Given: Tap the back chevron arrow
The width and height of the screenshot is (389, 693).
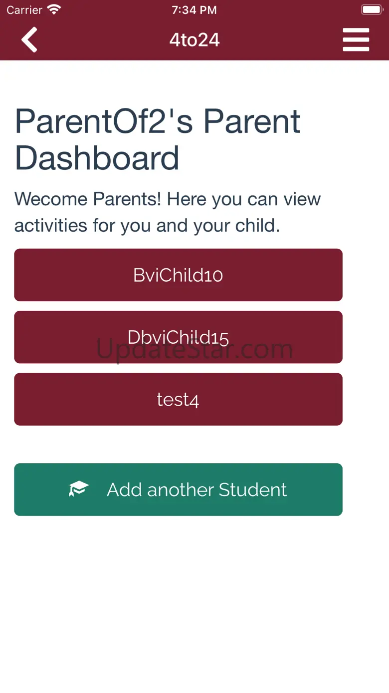Looking at the screenshot, I should click(29, 40).
